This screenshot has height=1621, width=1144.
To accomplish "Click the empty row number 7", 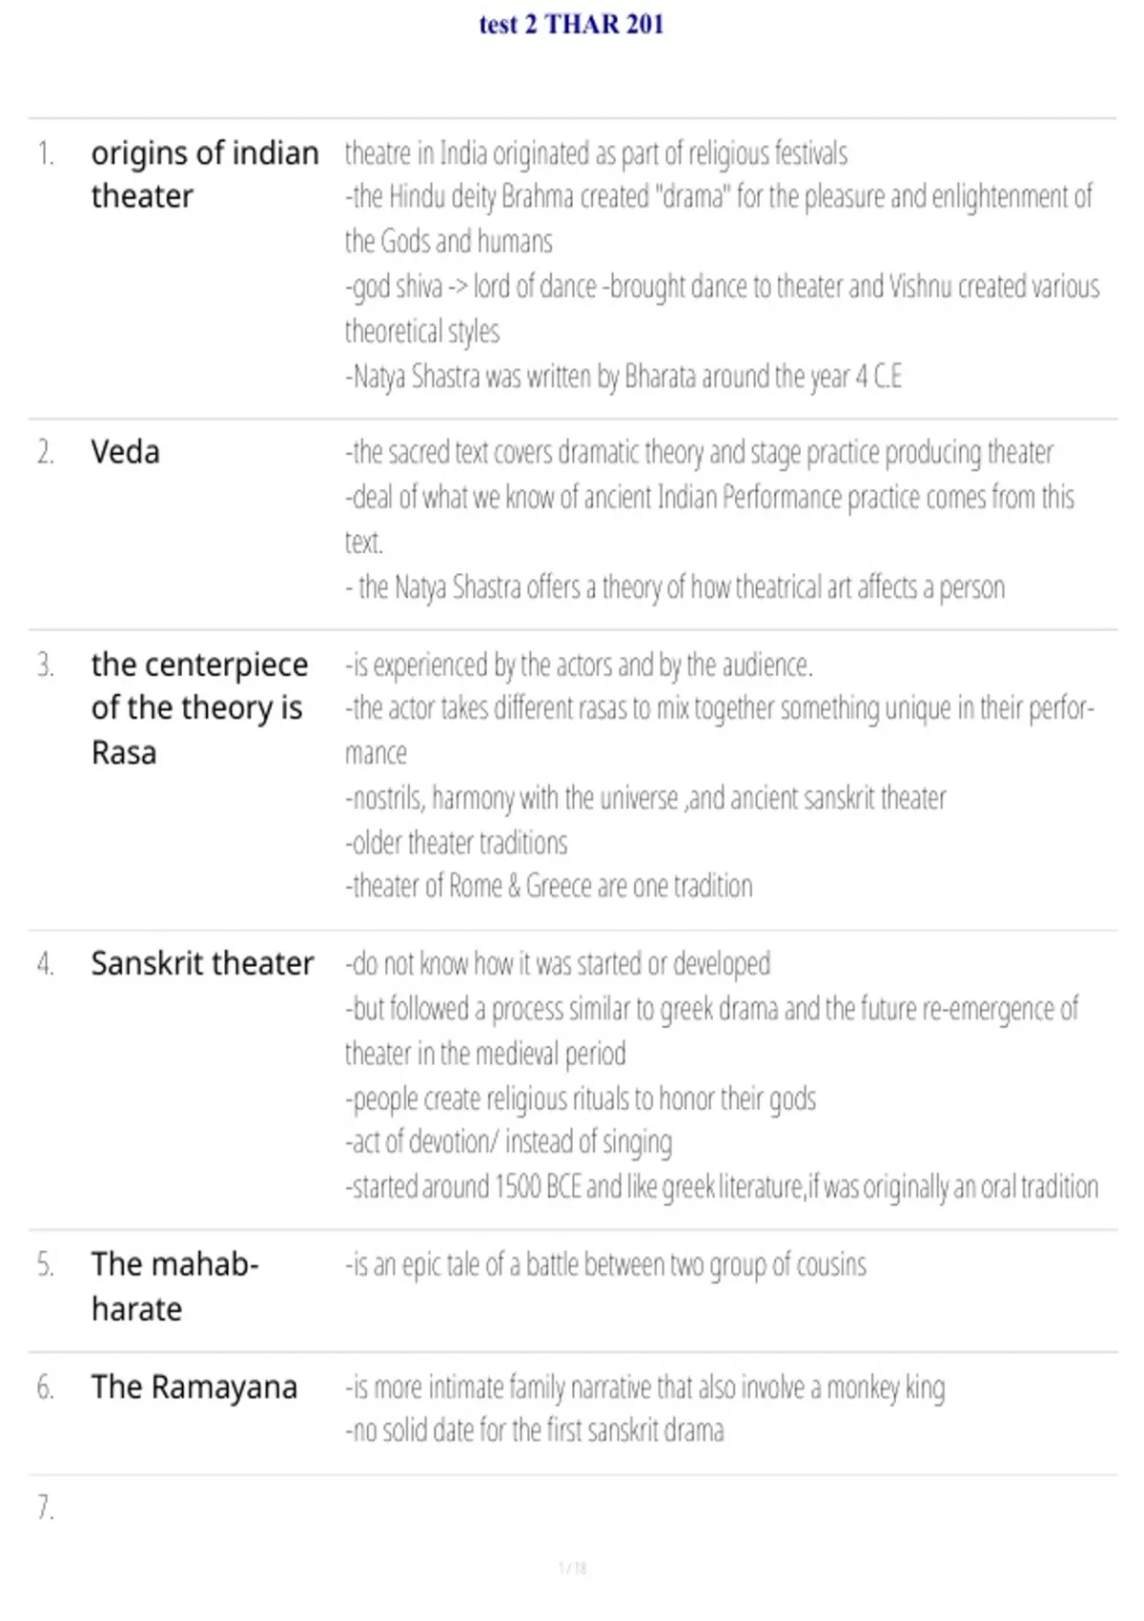I will (x=45, y=1508).
